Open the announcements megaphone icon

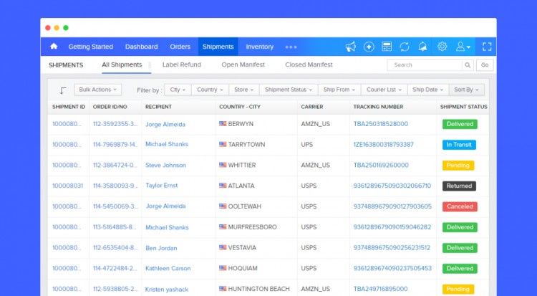(351, 47)
